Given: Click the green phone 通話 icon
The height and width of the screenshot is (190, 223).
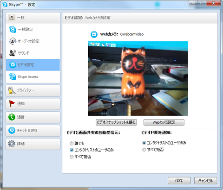Looking at the screenshot, I should [12, 117].
